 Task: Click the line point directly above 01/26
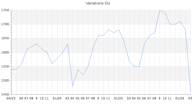coord(180,21)
